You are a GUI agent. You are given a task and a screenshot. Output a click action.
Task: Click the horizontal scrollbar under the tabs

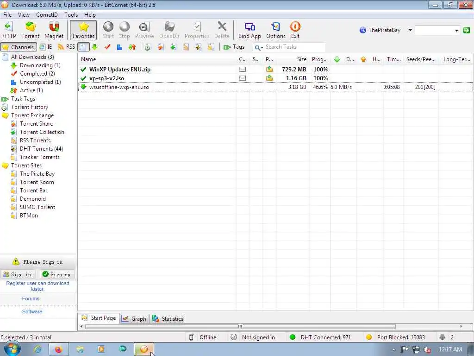[x=240, y=327]
